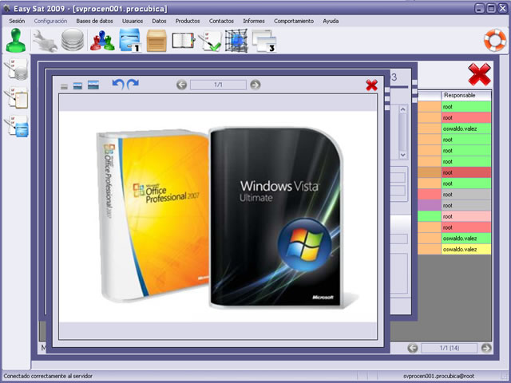511x383 pixels.
Task: Open the Productos menu
Action: (x=188, y=21)
